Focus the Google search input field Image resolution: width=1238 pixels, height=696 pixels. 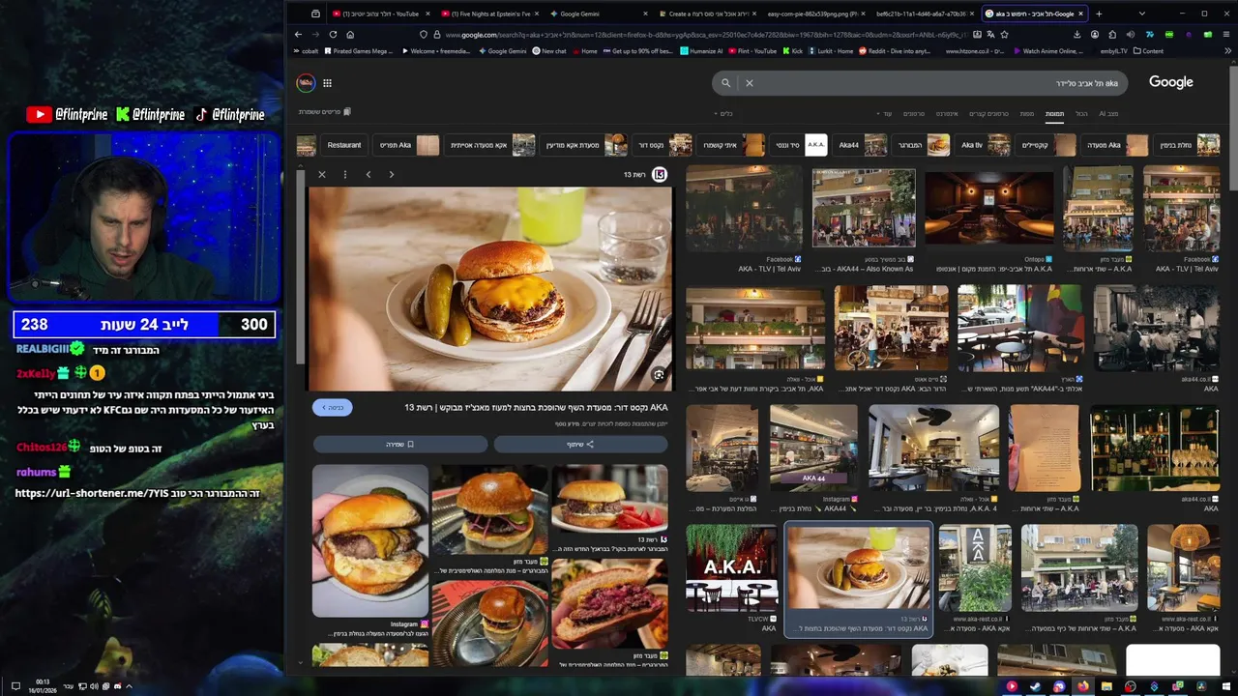pos(919,83)
